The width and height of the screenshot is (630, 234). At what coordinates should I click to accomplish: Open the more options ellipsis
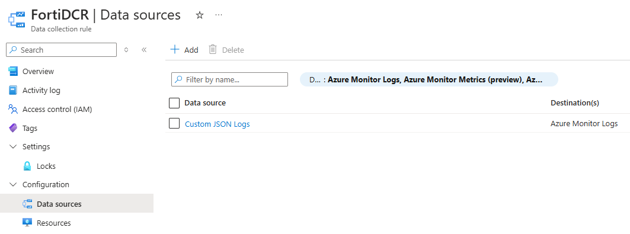(219, 15)
